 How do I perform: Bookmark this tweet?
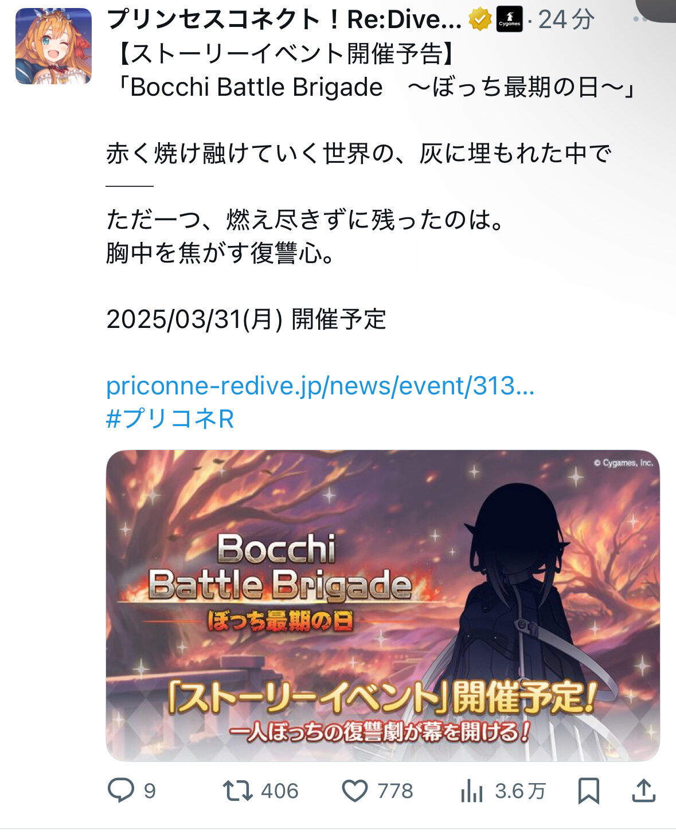point(589,791)
